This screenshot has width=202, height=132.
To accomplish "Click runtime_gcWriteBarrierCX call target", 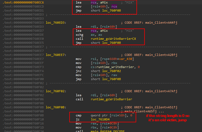I will [113, 39].
